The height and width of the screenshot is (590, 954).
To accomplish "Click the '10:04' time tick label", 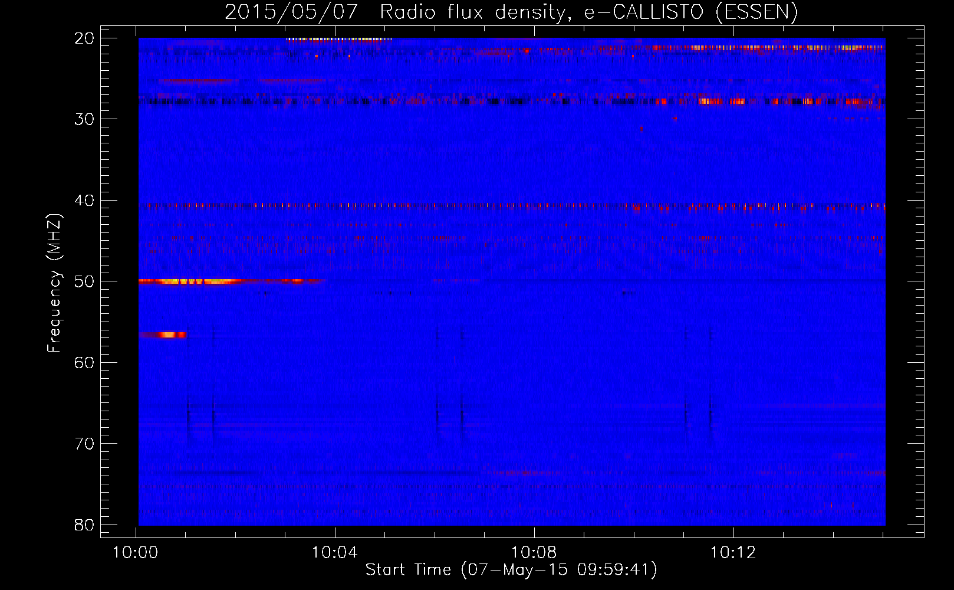I will 335,553.
